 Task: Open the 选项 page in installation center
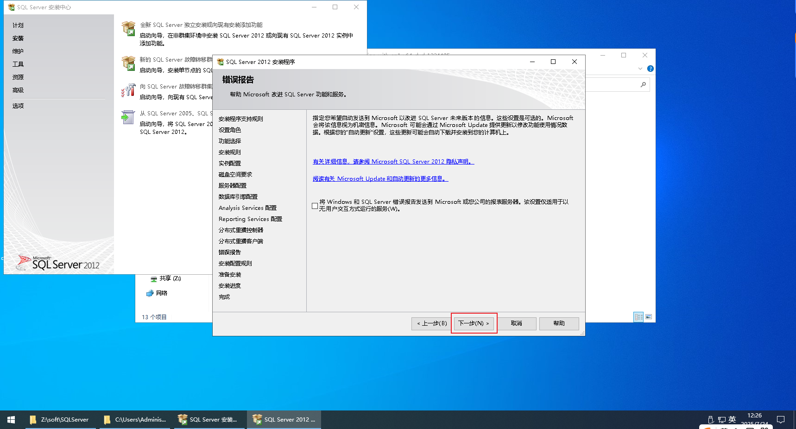[18, 106]
